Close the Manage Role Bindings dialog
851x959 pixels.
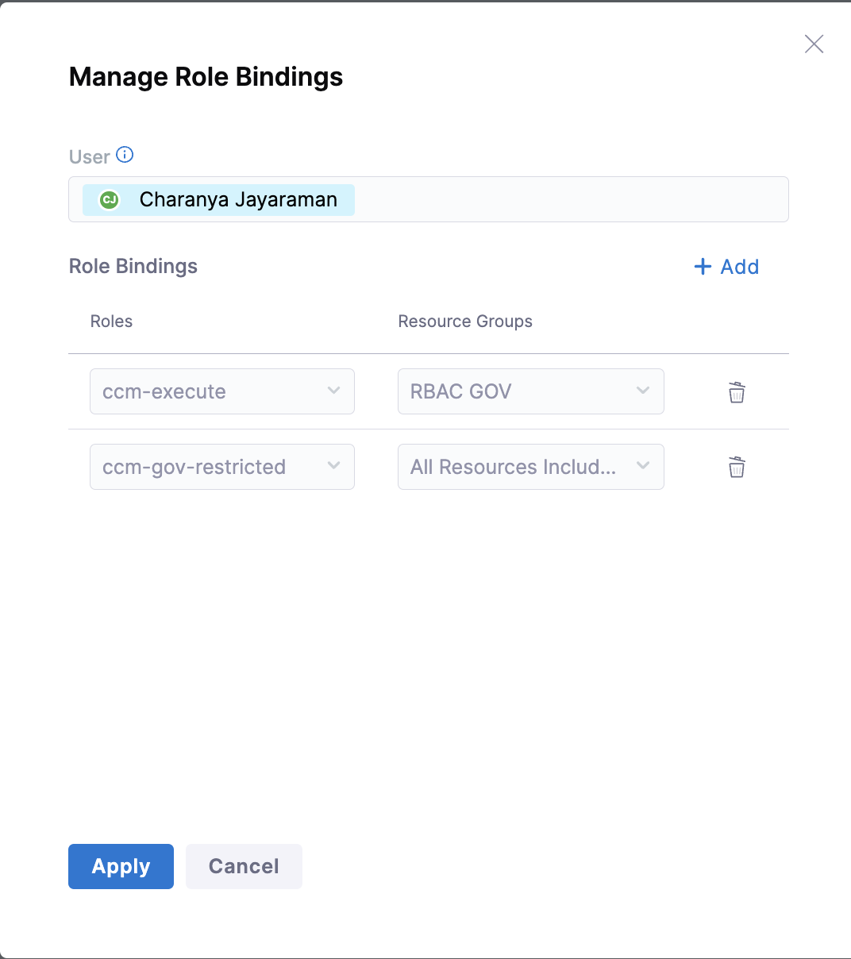(814, 44)
